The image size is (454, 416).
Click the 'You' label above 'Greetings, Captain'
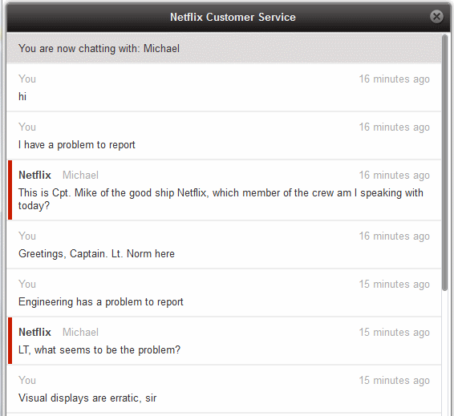pos(27,236)
